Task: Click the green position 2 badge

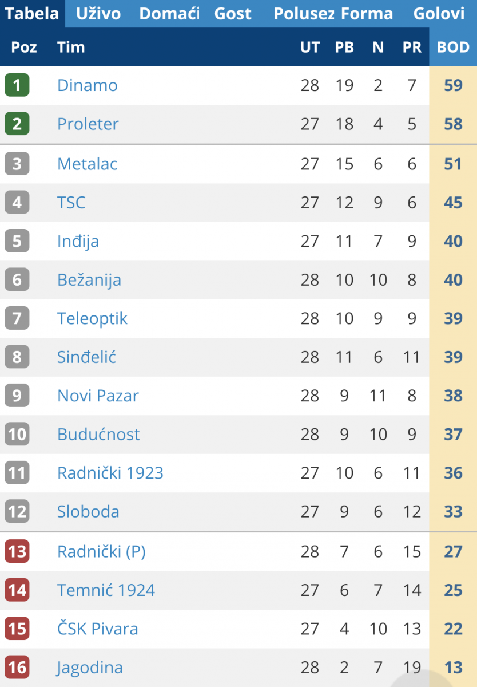Action: [17, 124]
